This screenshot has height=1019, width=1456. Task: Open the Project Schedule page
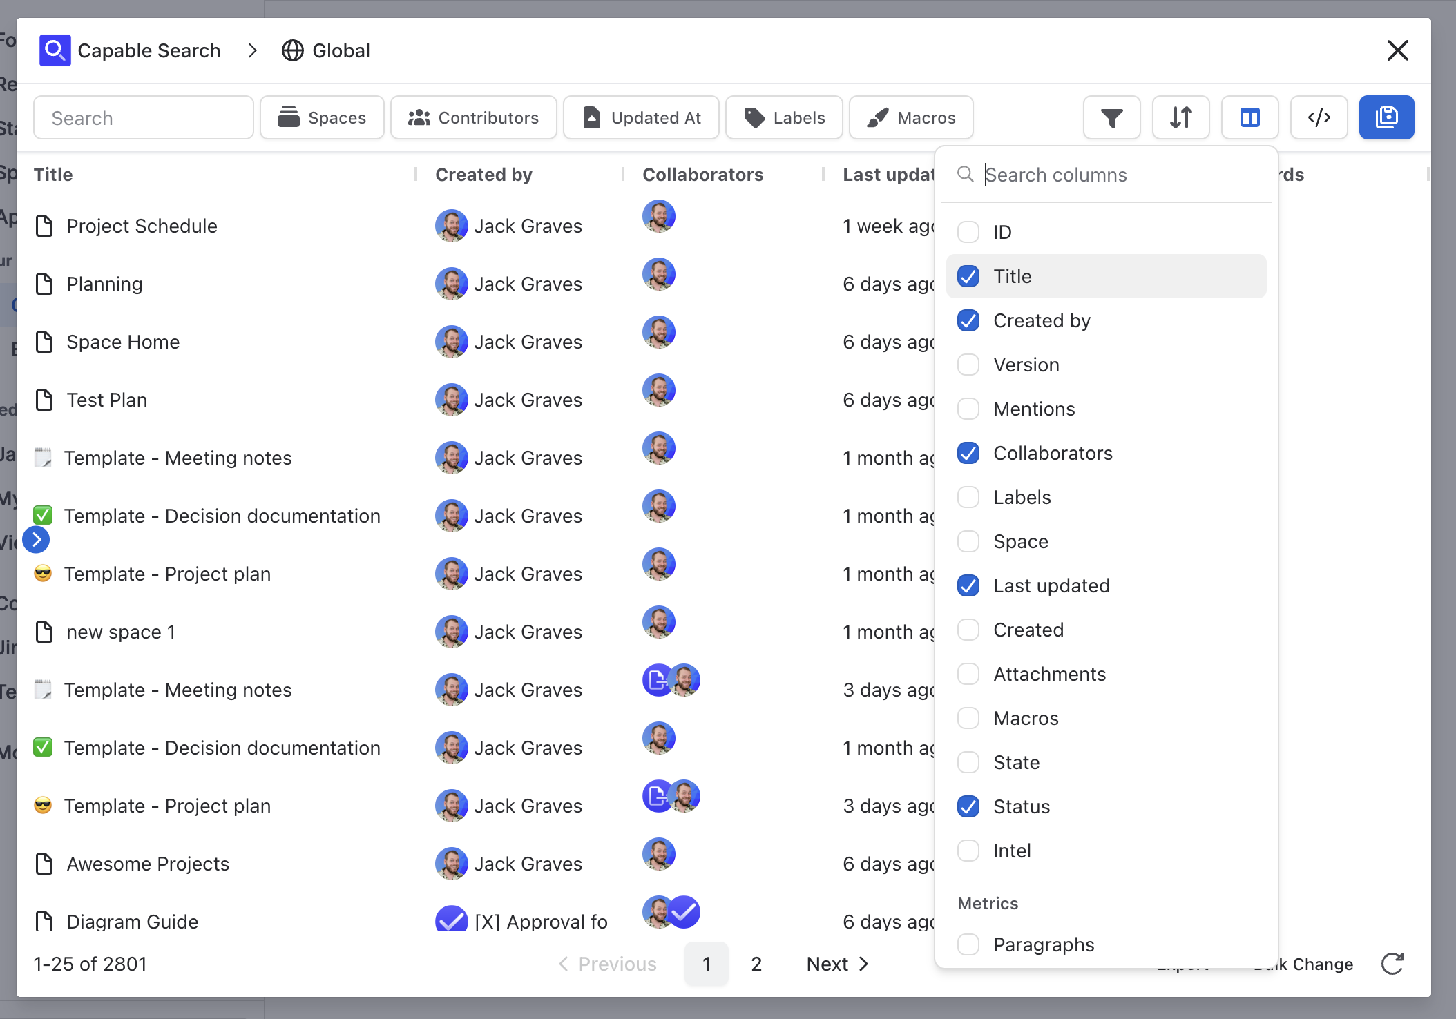[142, 226]
